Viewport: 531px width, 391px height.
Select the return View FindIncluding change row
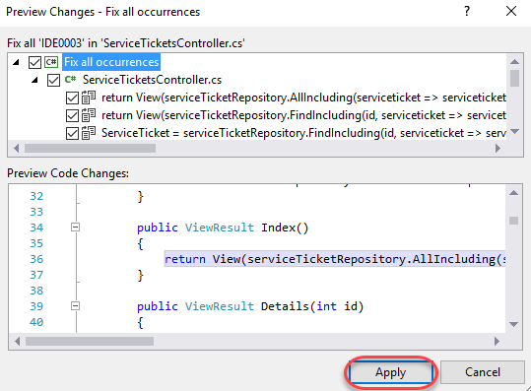(303, 115)
